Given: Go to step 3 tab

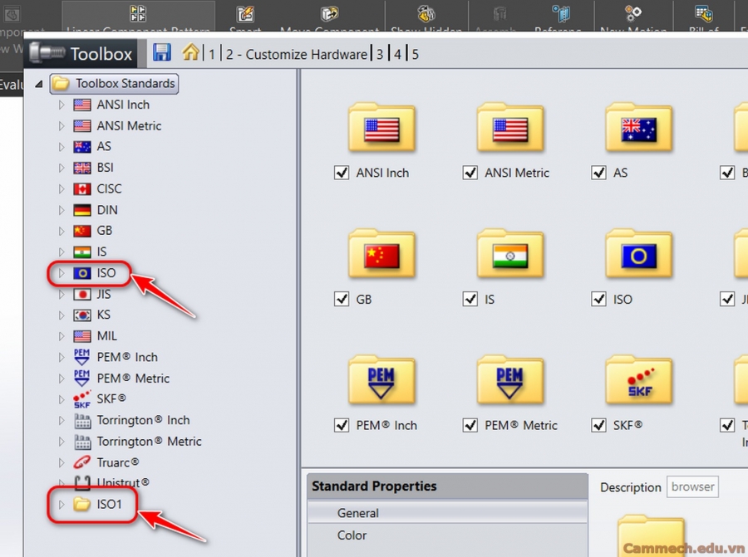Looking at the screenshot, I should tap(380, 54).
